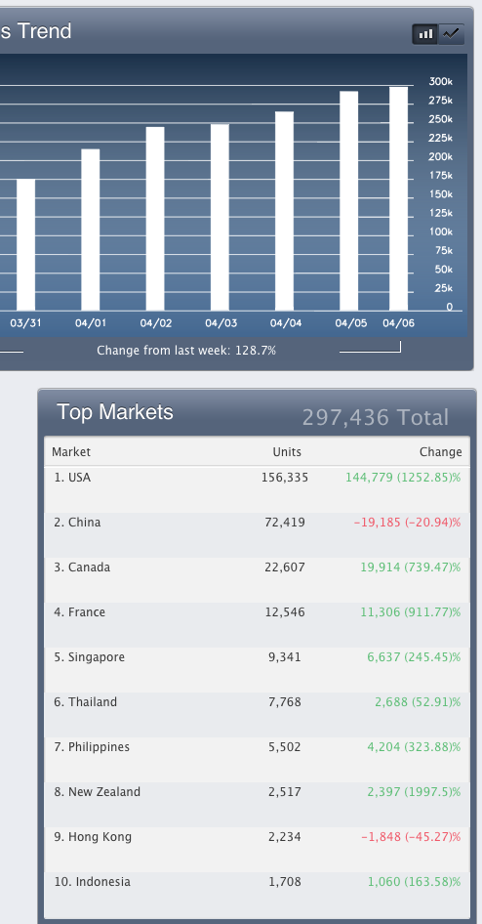Open the Canada market row
The image size is (482, 924).
(x=258, y=580)
